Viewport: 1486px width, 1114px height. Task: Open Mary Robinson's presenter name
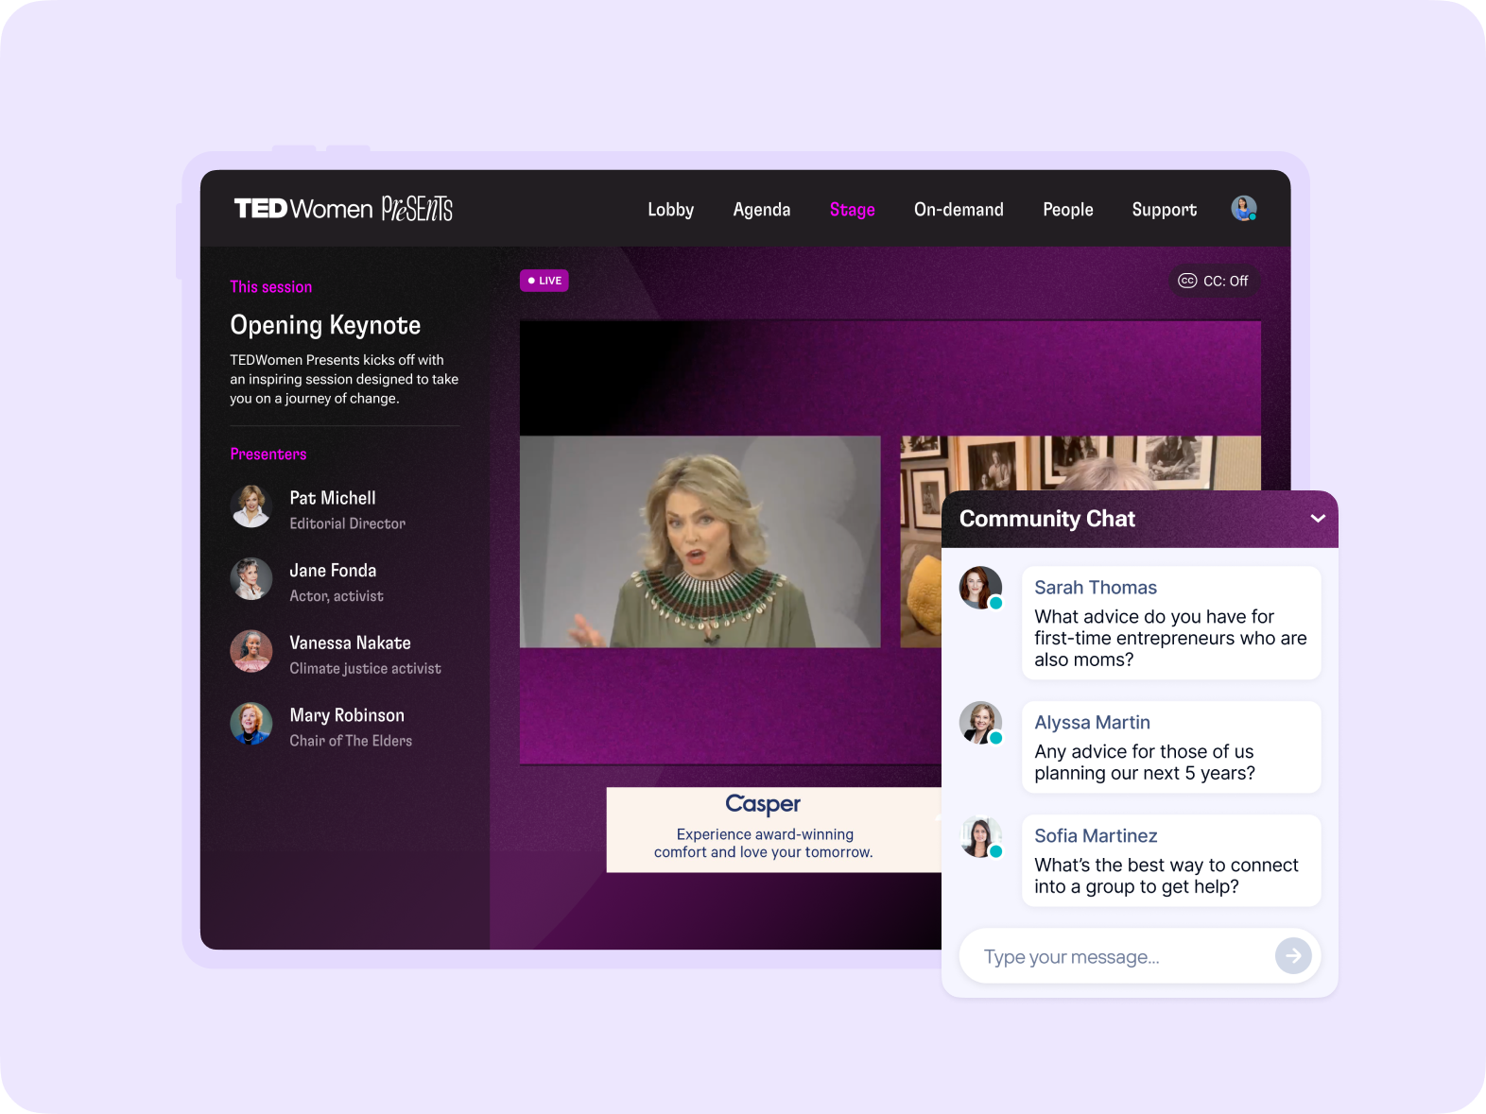coord(347,715)
